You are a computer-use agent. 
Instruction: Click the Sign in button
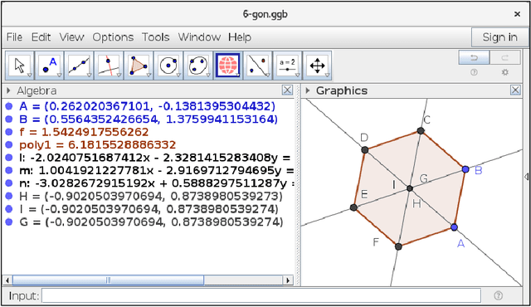pyautogui.click(x=499, y=37)
